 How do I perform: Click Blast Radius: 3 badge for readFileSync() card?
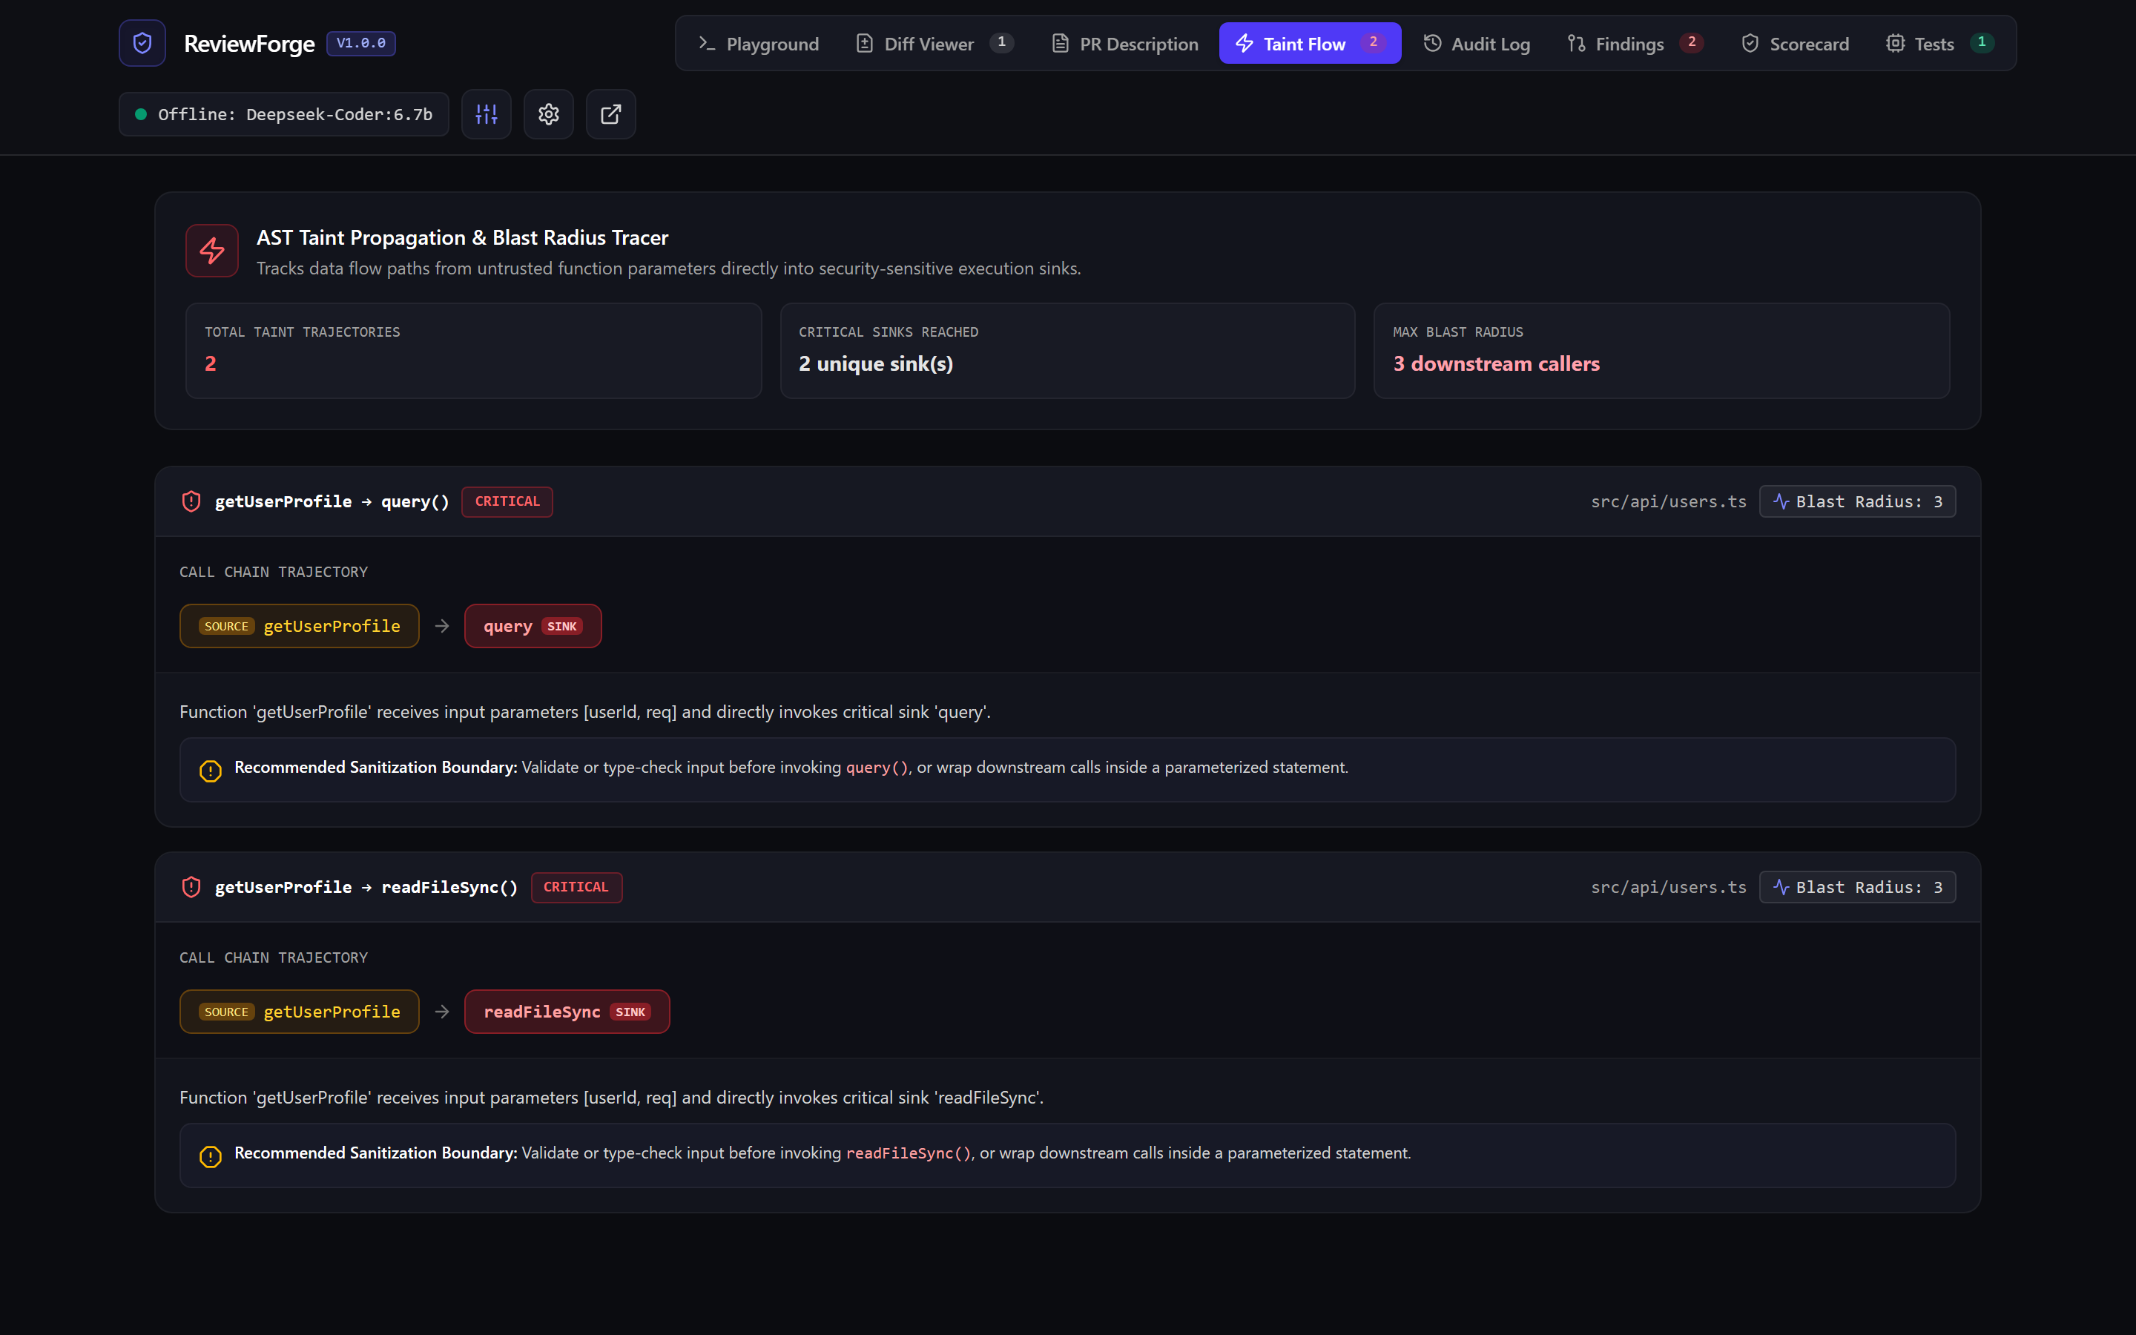1857,887
